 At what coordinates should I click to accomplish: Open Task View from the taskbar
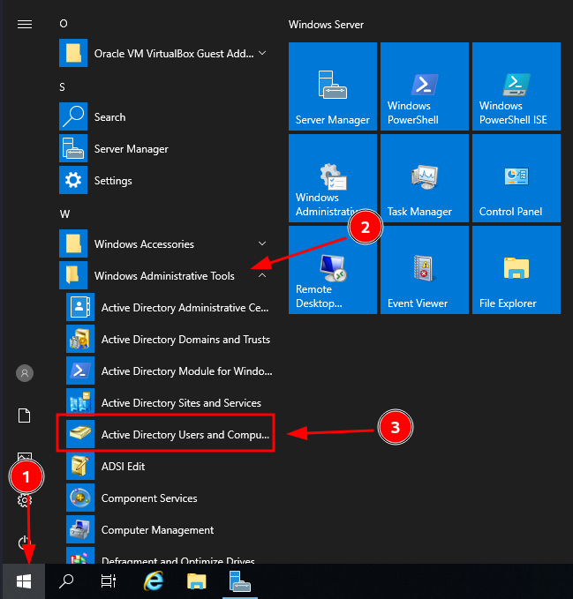coord(109,581)
